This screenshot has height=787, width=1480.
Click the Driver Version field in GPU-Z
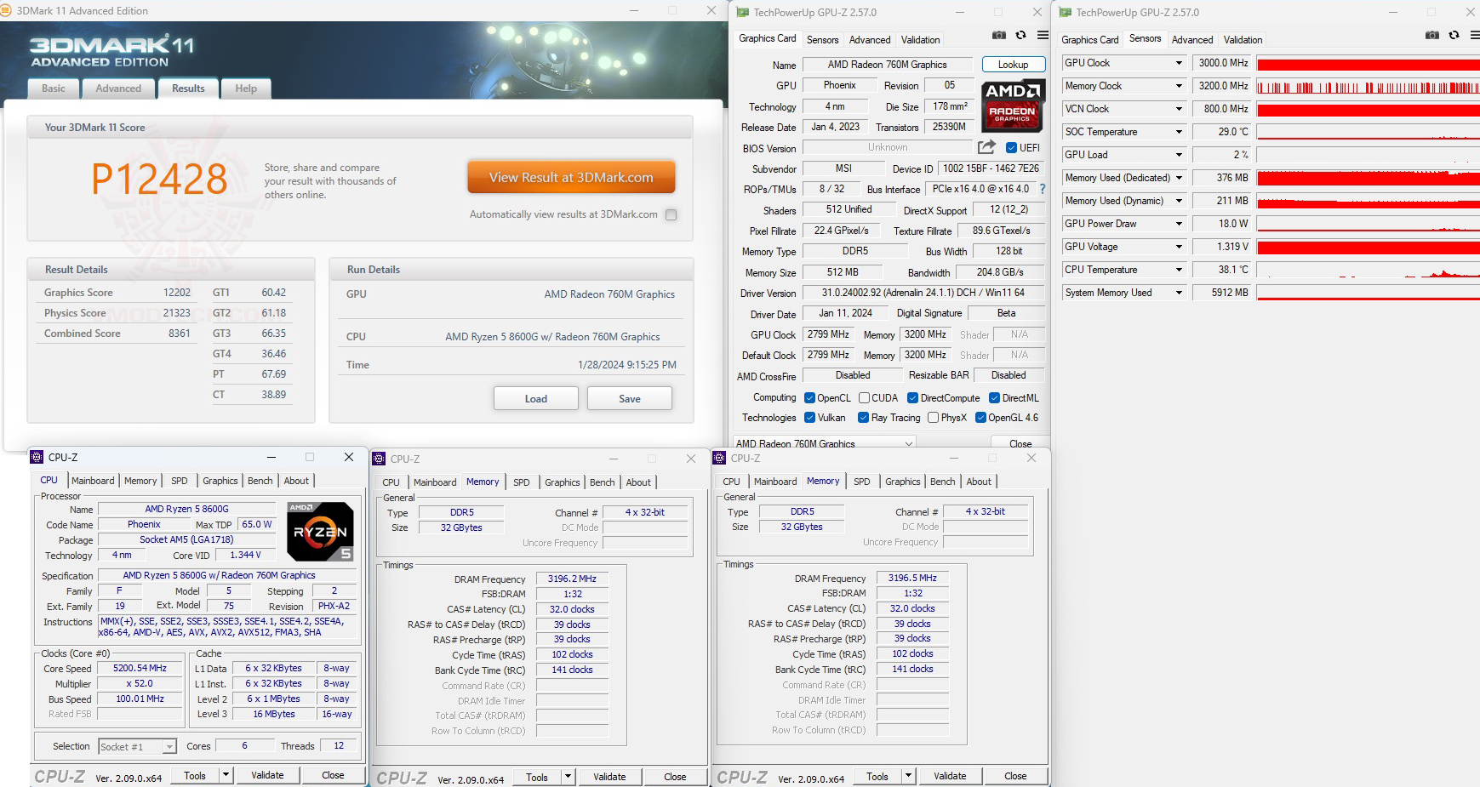pyautogui.click(x=923, y=293)
